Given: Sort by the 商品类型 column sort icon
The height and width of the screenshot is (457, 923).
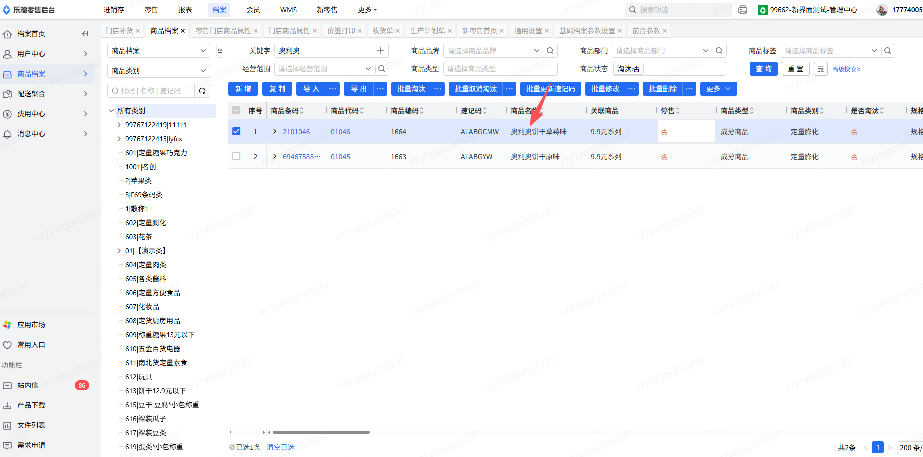Looking at the screenshot, I should click(x=752, y=111).
